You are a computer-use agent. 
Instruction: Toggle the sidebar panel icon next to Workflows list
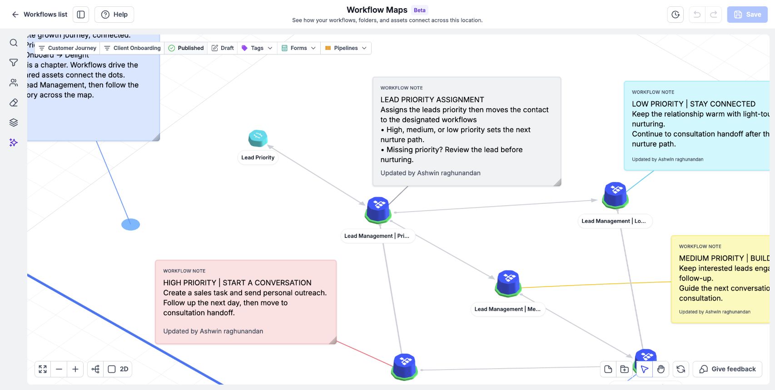pos(81,15)
